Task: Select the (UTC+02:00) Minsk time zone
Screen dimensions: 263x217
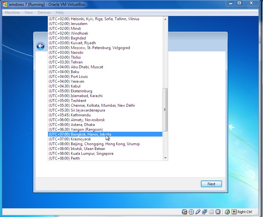Action: [x=105, y=29]
